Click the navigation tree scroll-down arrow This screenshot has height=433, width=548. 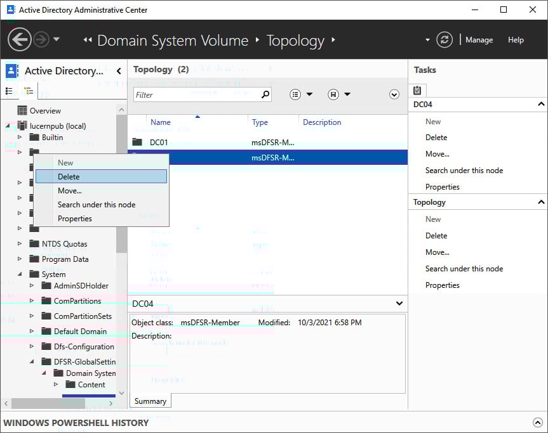[121, 393]
